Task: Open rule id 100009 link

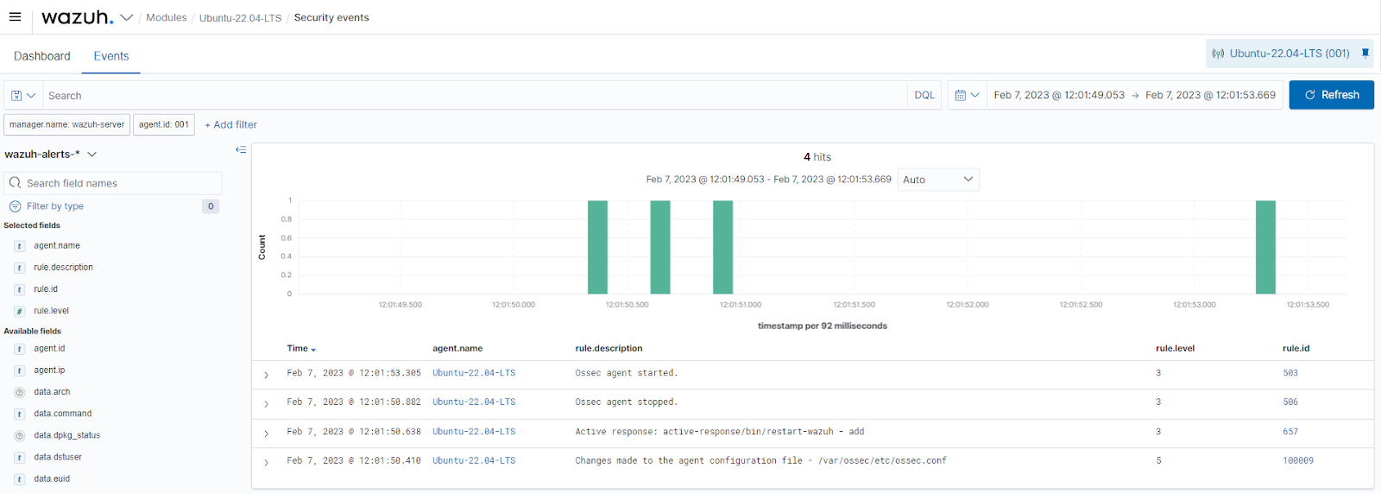Action: (1298, 461)
